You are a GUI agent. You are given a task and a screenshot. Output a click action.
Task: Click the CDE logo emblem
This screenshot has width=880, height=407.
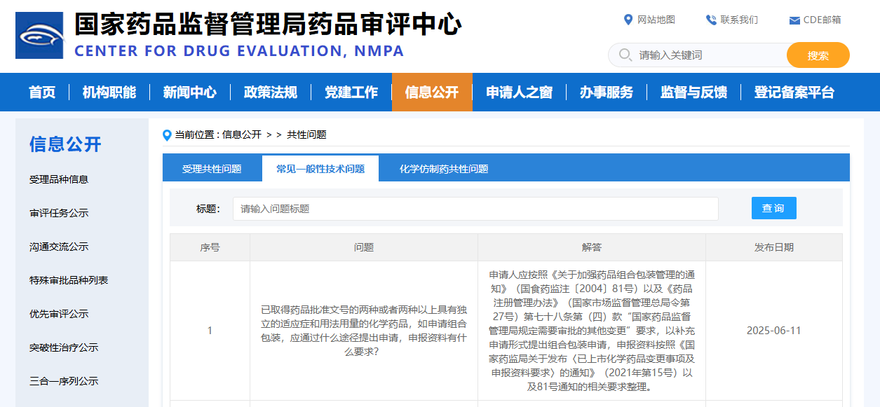[x=39, y=36]
